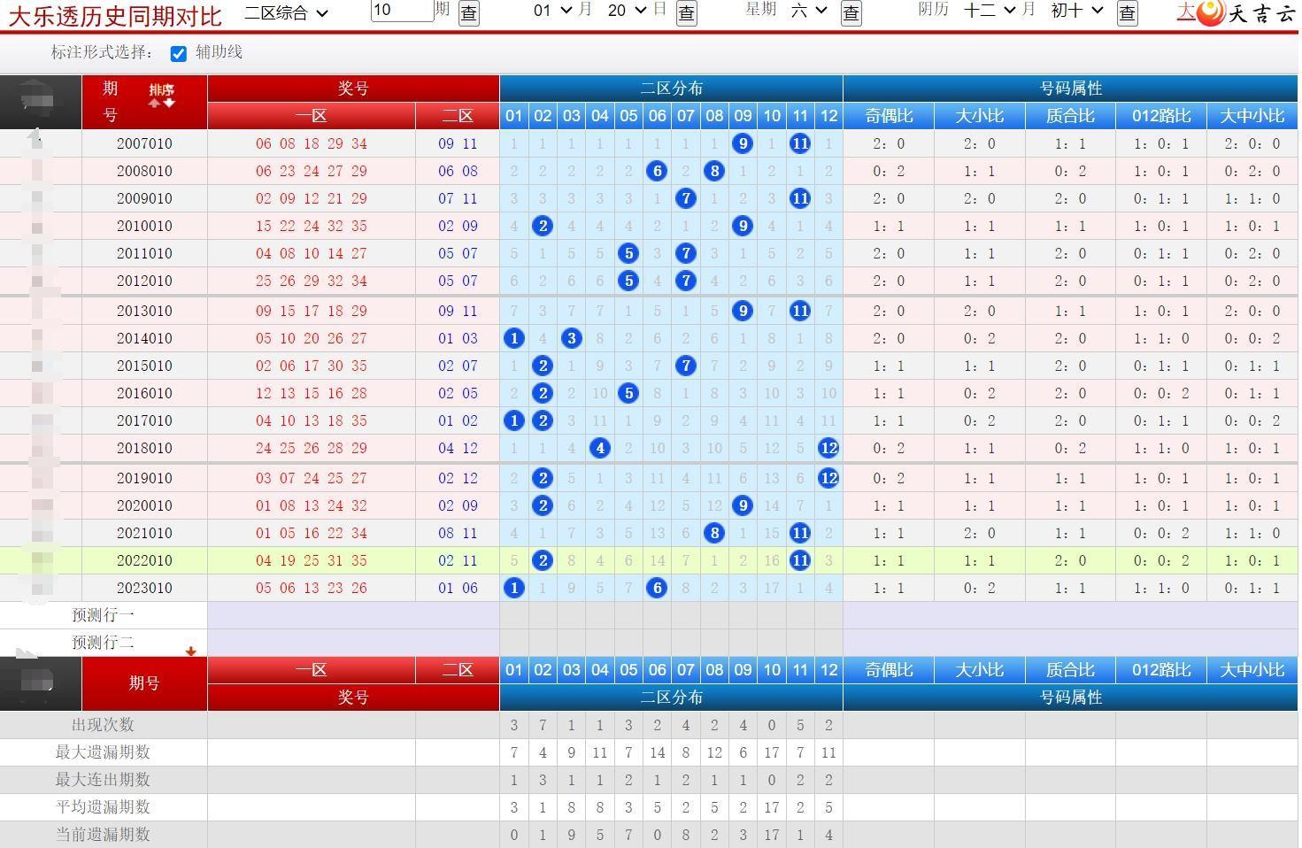Click blue ball 12 in row 2019010
The image size is (1302, 848).
tap(828, 478)
